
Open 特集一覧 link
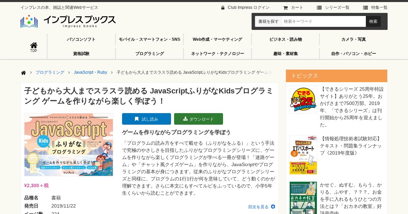pos(379,7)
